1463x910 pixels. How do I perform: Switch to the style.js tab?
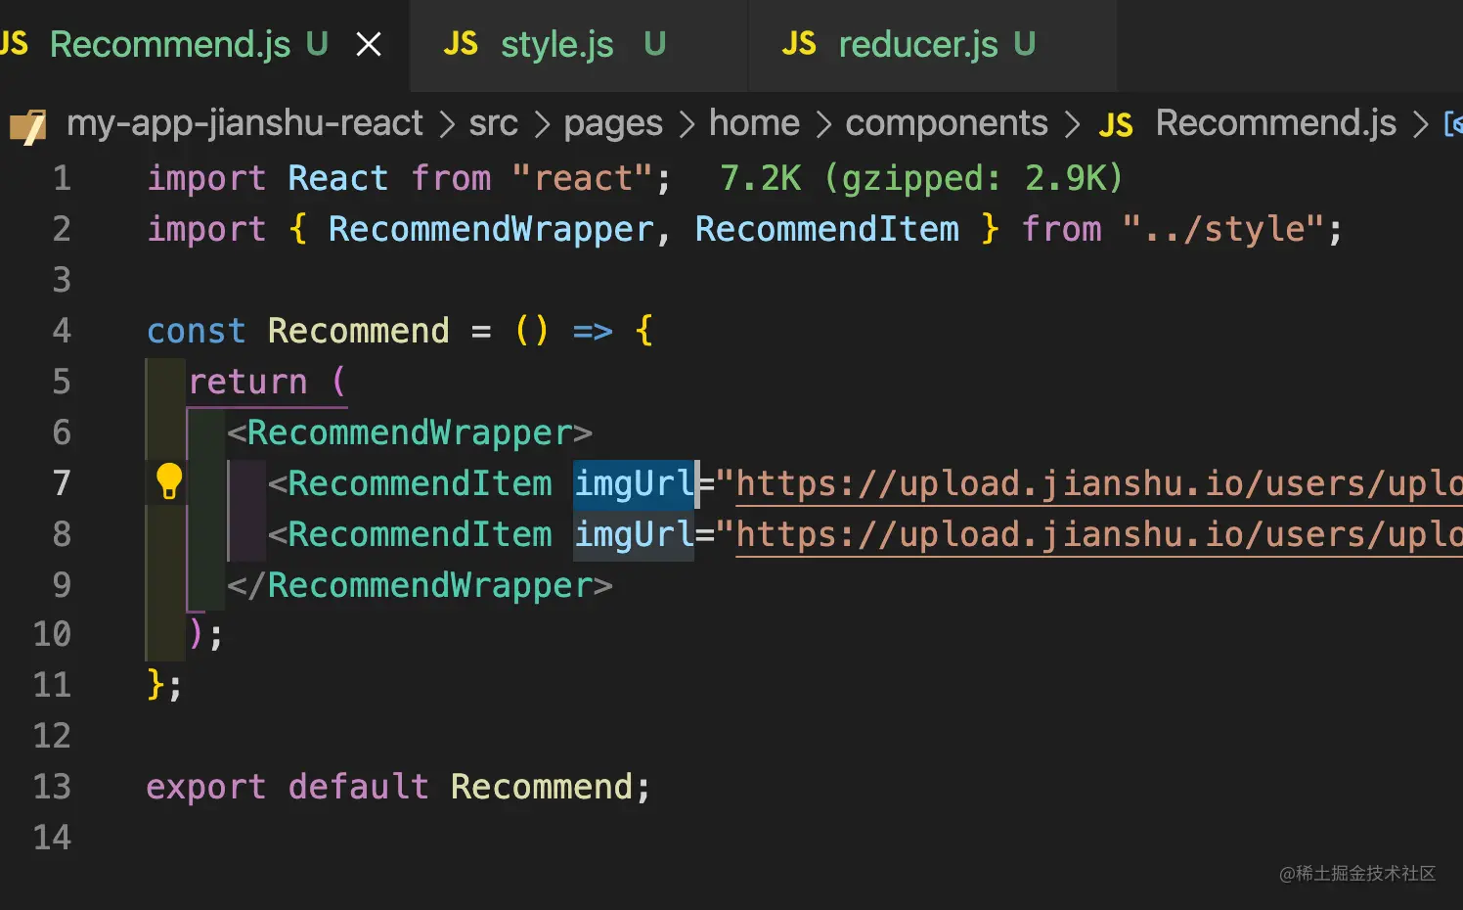point(556,45)
